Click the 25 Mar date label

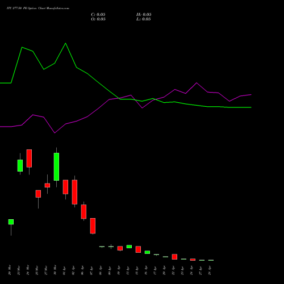pyautogui.click(x=37, y=270)
